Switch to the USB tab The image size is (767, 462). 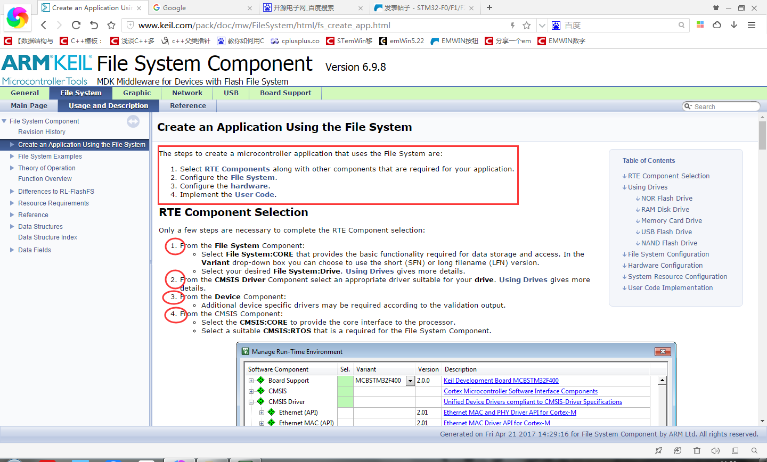[x=231, y=93]
